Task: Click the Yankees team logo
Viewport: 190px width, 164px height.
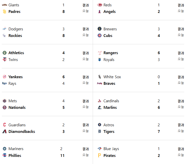Action: (x=5, y=77)
